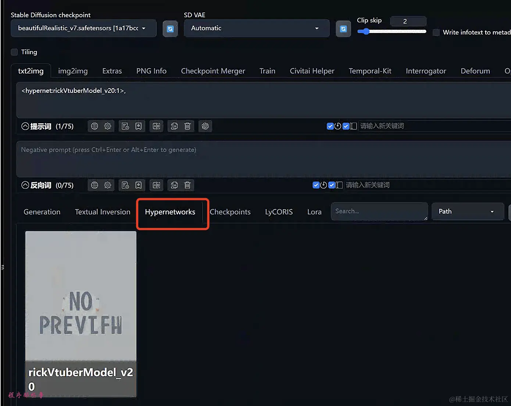Open the Path sort dropdown
Image resolution: width=511 pixels, height=406 pixels.
pyautogui.click(x=468, y=211)
